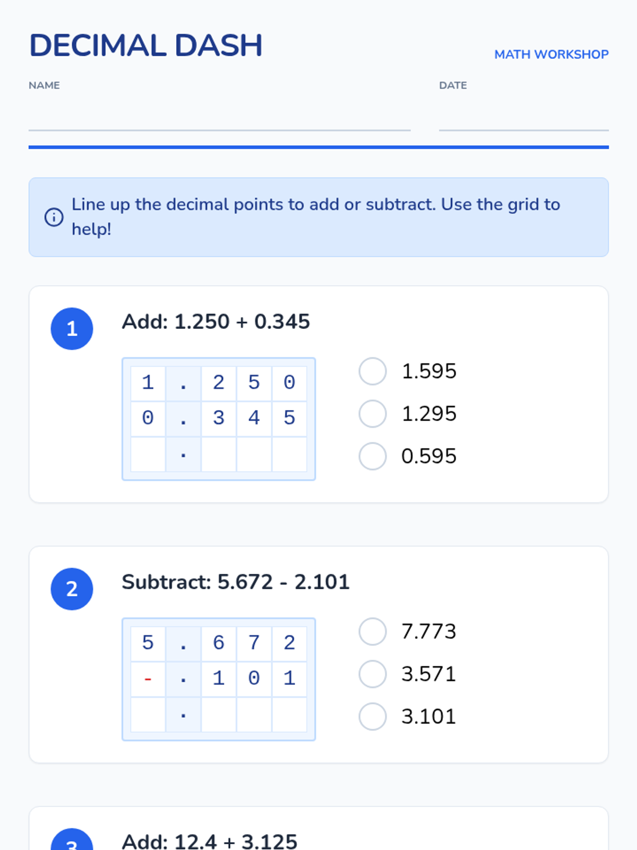Image resolution: width=637 pixels, height=850 pixels.
Task: Open the Math Workshop link
Action: (x=551, y=54)
